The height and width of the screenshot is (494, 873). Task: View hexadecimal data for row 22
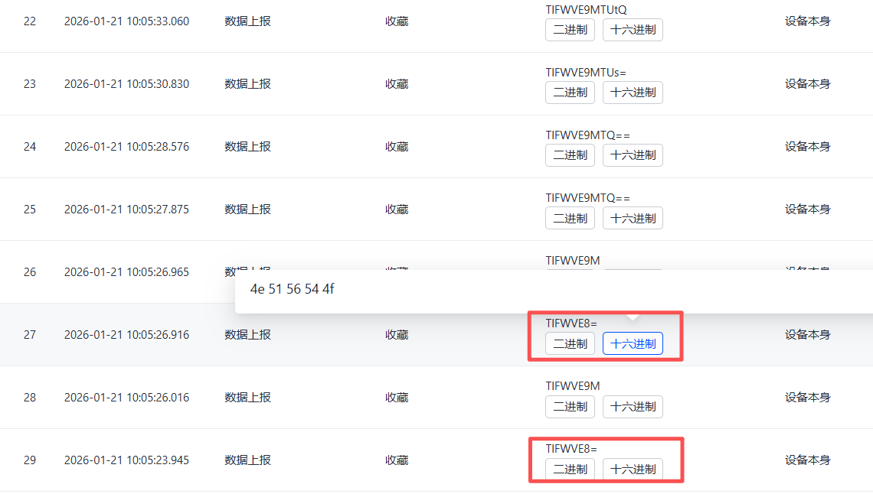click(x=633, y=30)
